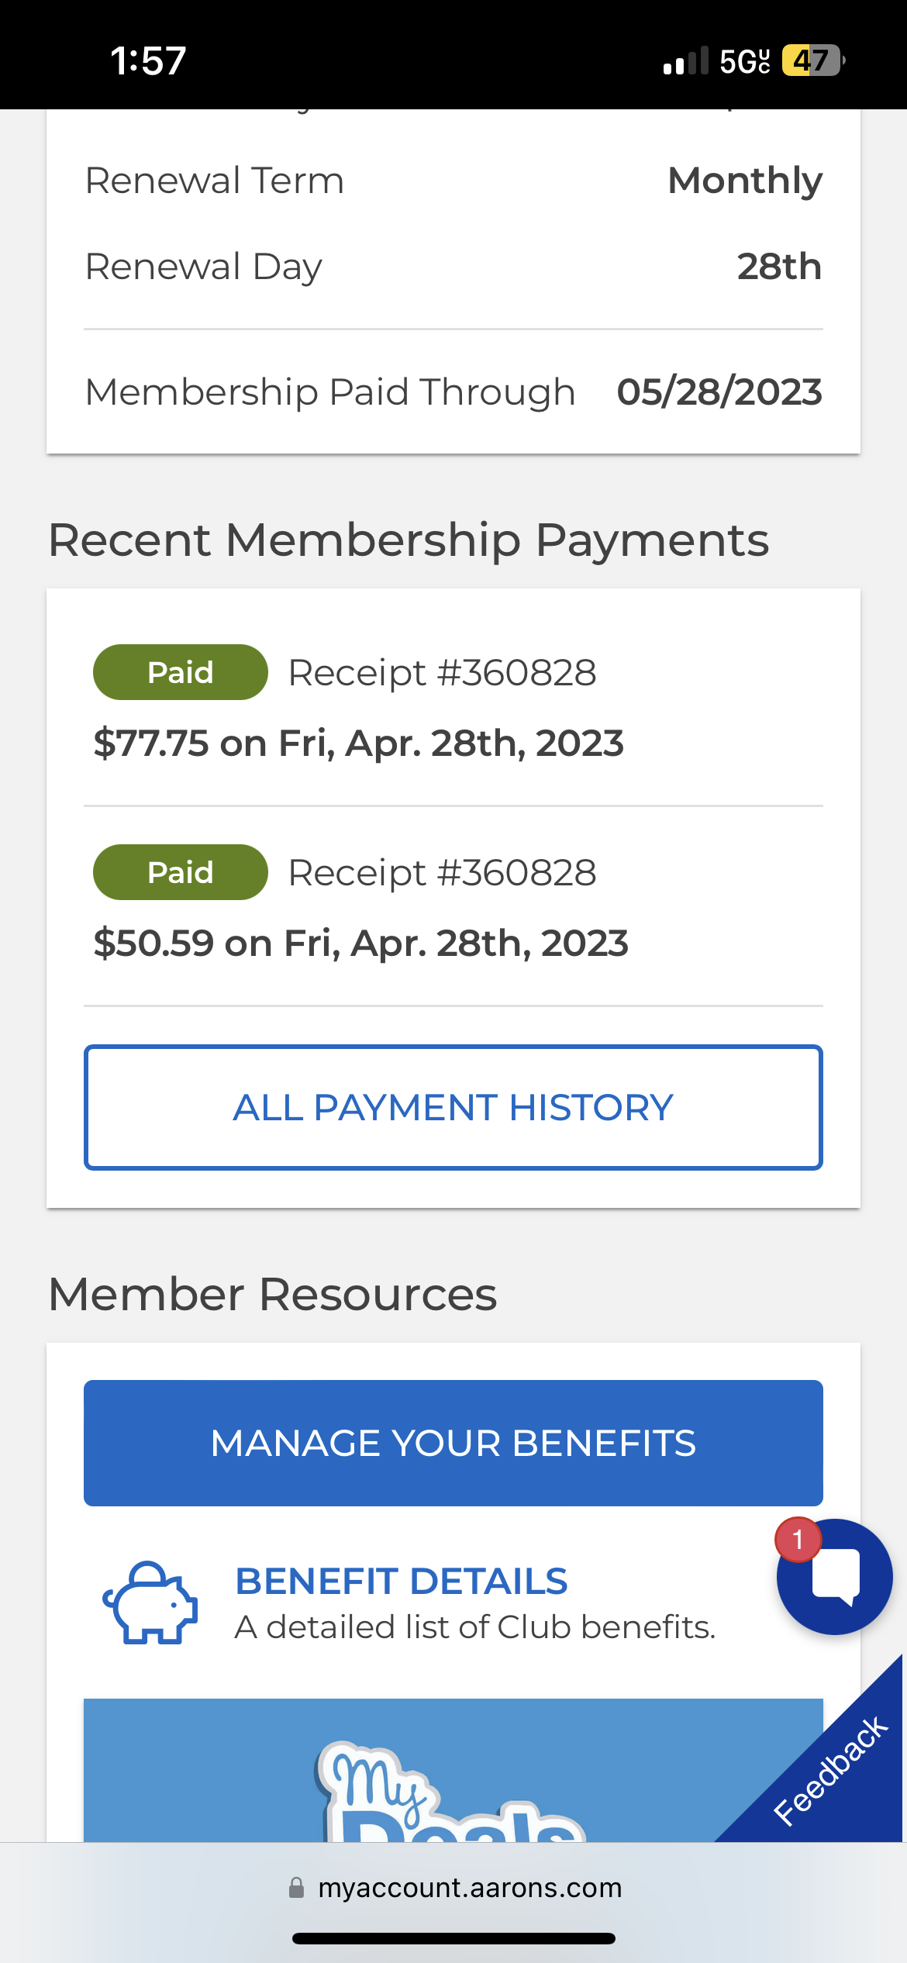This screenshot has height=1963, width=907.
Task: Tap the red chat notification badge
Action: (798, 1540)
